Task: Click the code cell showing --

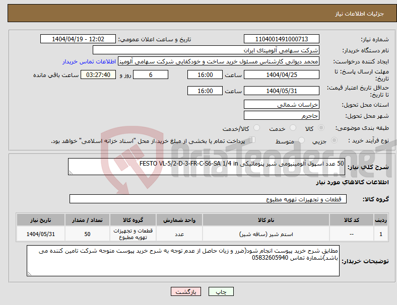Action: click(352, 234)
